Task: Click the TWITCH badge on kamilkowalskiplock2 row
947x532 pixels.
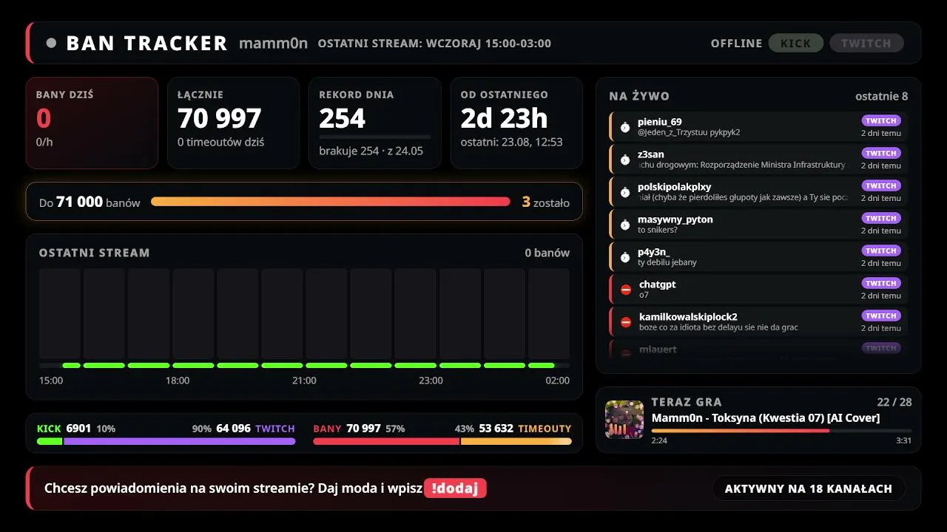Action: click(x=881, y=316)
